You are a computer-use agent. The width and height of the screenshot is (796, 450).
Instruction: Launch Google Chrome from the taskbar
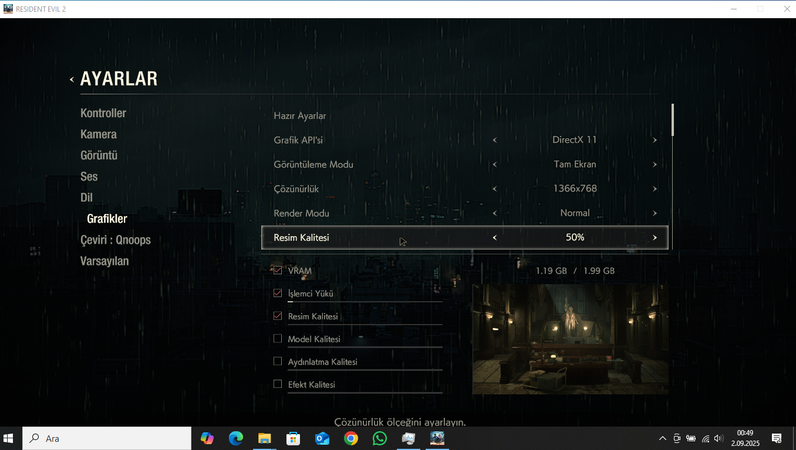click(x=351, y=438)
